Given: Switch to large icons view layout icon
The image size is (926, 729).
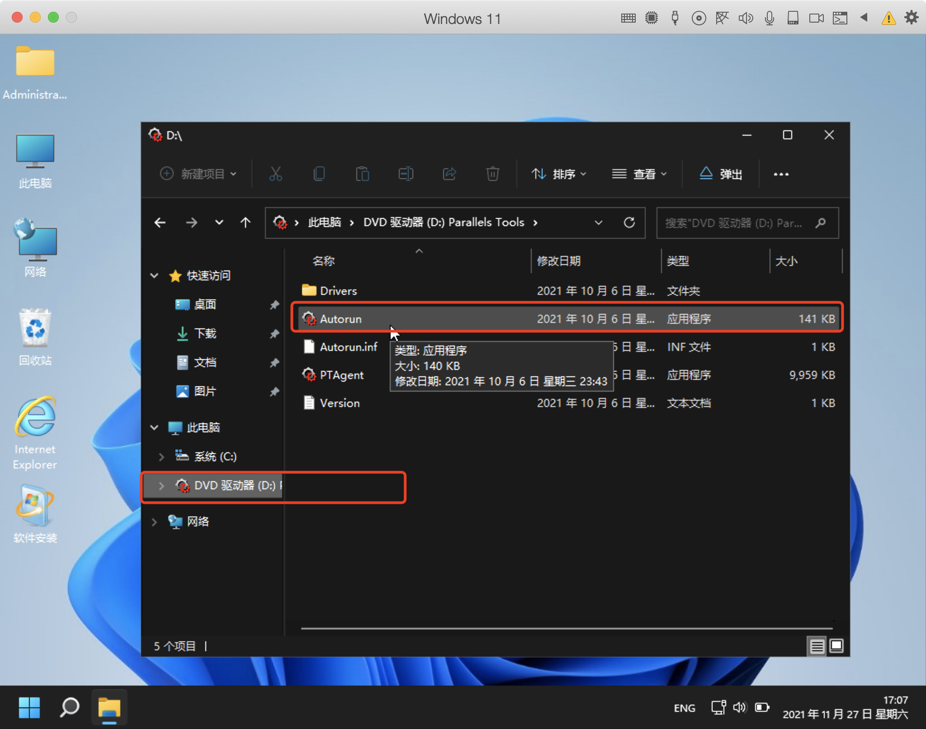Looking at the screenshot, I should click(836, 646).
